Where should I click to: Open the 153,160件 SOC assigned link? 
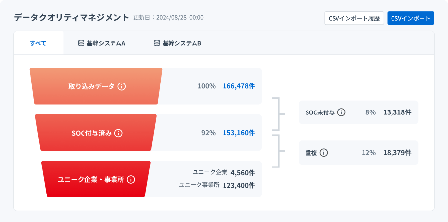pos(239,133)
